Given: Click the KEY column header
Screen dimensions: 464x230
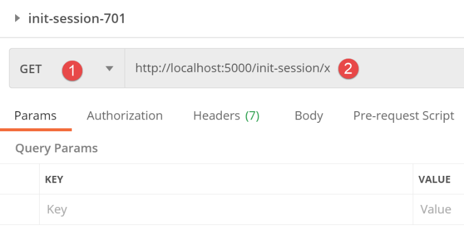Looking at the screenshot, I should [x=55, y=179].
